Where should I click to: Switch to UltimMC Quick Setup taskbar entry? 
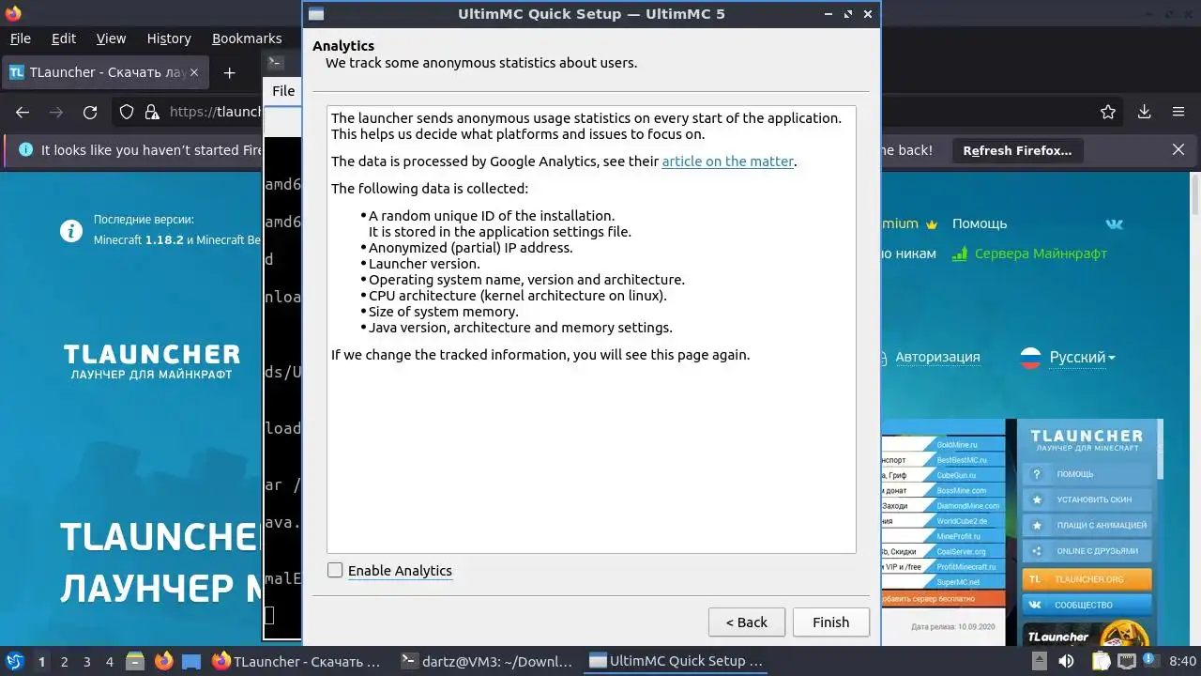pyautogui.click(x=674, y=661)
